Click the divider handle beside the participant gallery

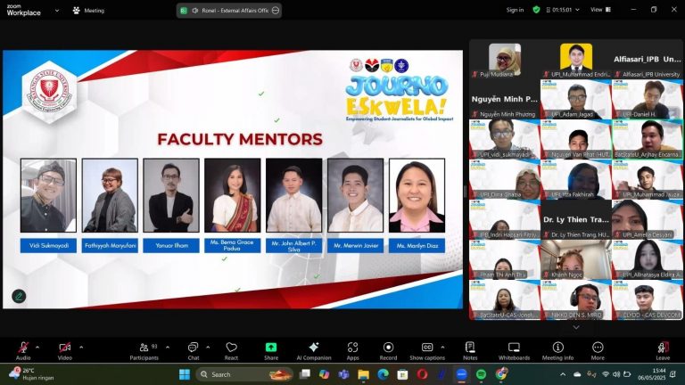tap(466, 191)
